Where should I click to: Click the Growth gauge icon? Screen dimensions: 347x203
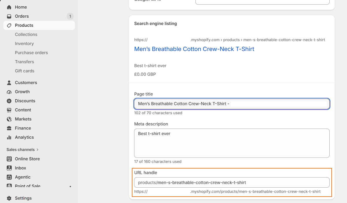(9, 92)
